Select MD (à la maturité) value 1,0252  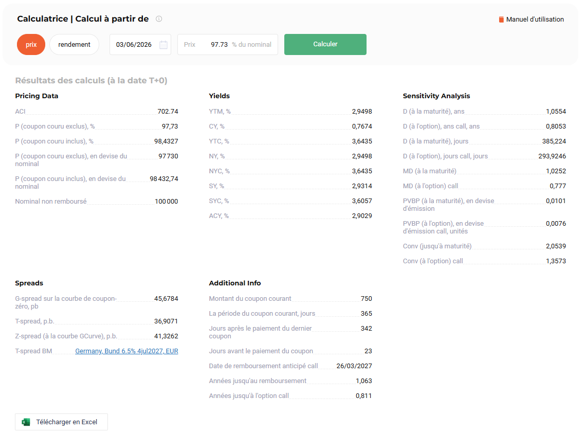tap(556, 171)
